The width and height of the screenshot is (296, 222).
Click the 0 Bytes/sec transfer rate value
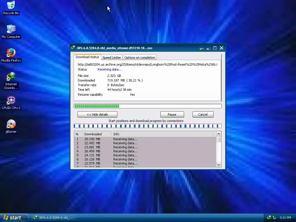point(116,85)
